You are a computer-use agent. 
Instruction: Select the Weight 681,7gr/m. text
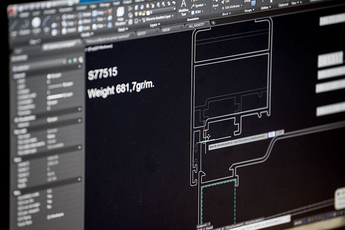121,89
